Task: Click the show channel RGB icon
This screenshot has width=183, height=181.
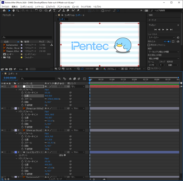Action: 104,69
